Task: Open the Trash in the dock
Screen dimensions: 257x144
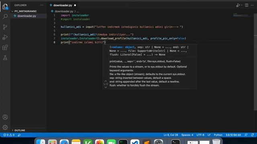Action: (216, 141)
